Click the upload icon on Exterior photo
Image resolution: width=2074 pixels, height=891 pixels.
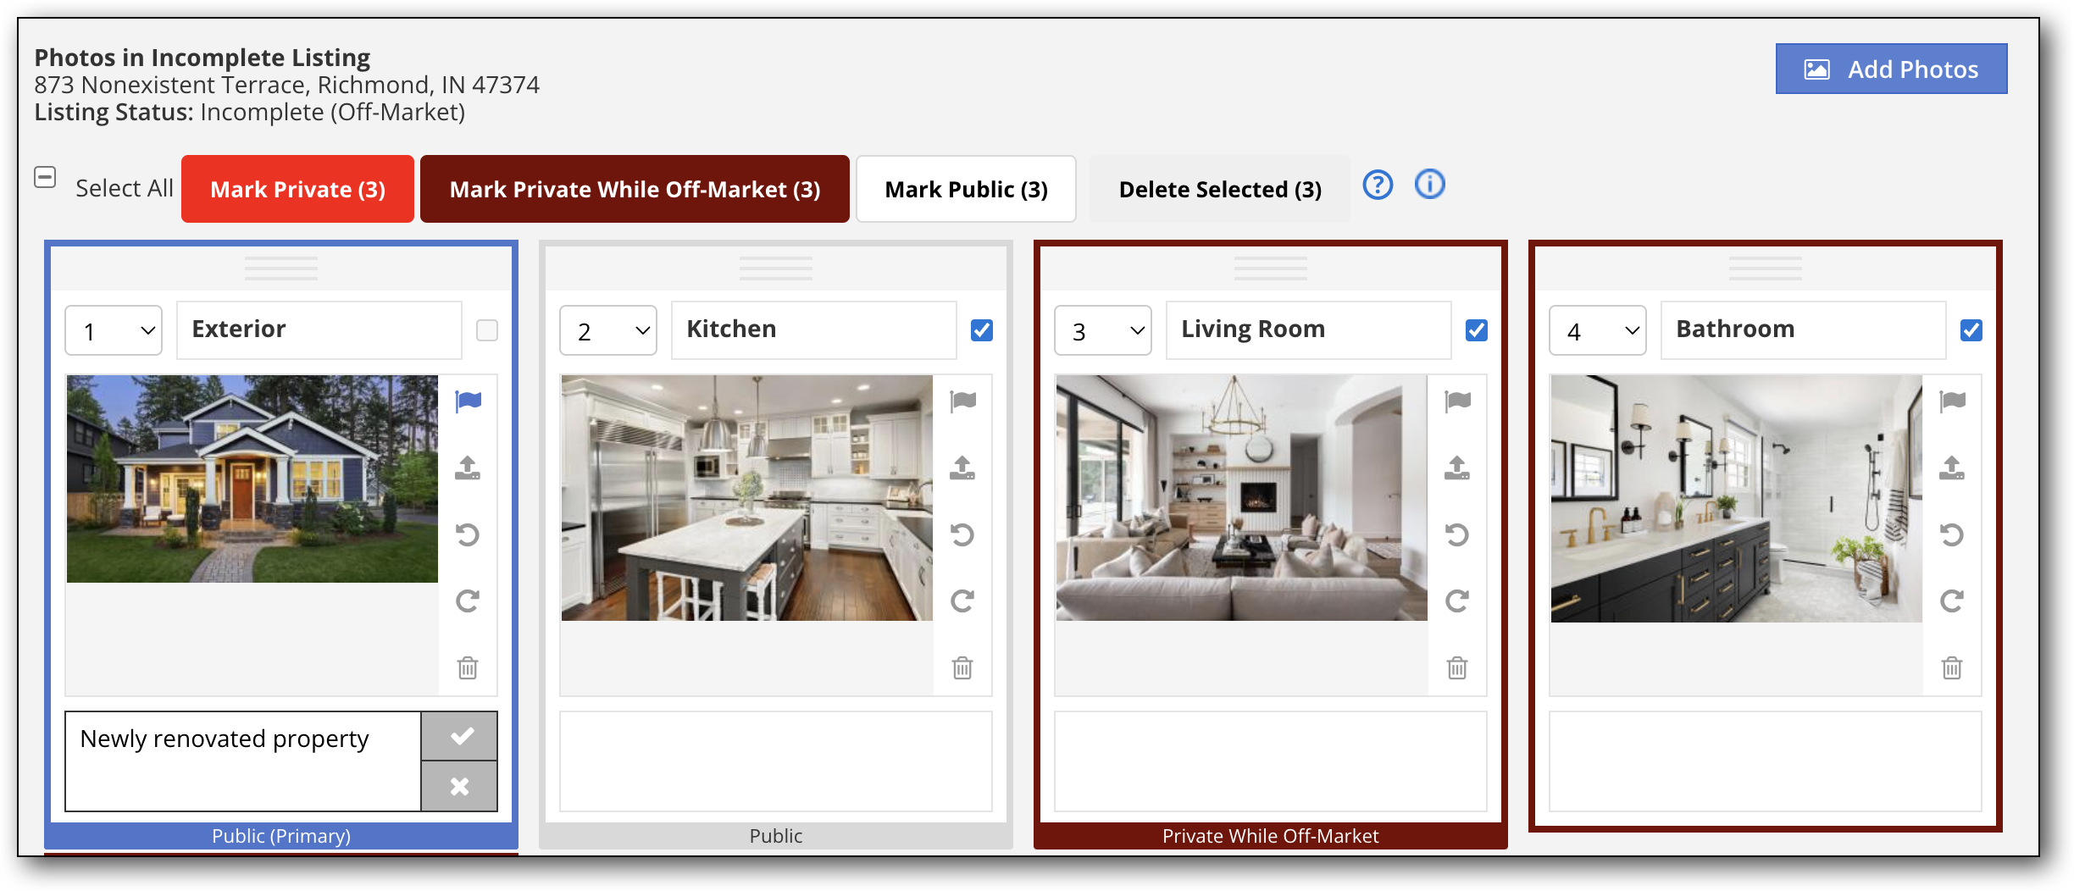468,468
